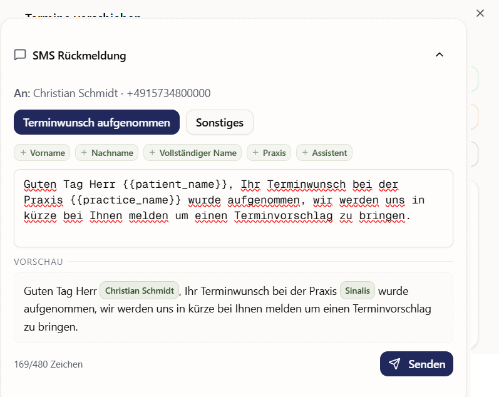Click the VORSCHAU section label

39,262
